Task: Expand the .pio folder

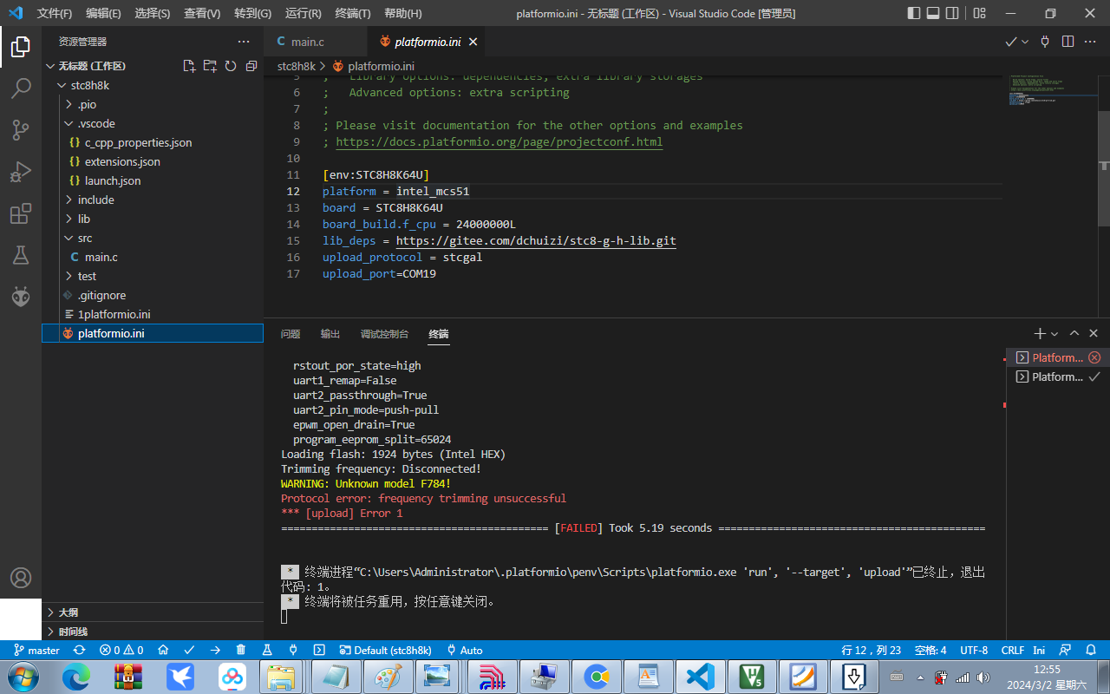Action: point(87,104)
